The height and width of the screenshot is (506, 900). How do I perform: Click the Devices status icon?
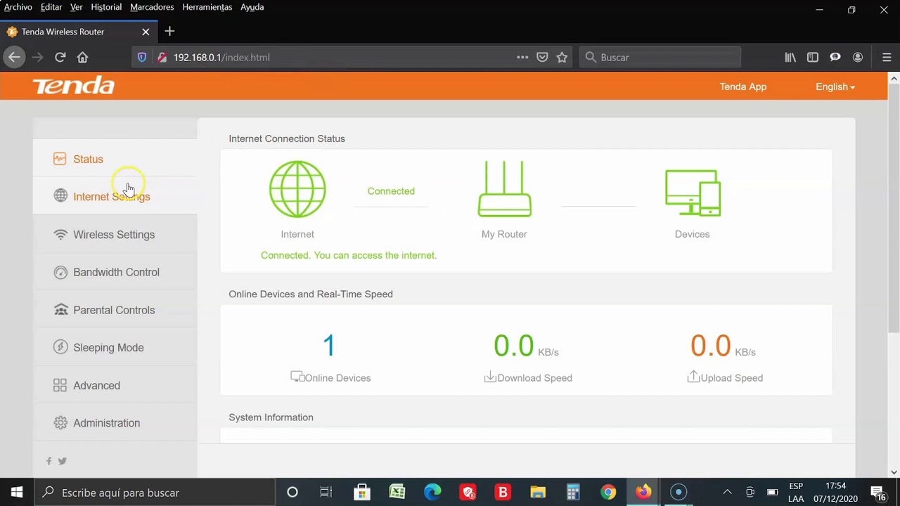coord(693,193)
